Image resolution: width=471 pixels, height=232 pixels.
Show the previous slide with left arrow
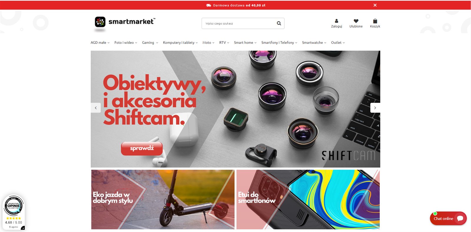96,108
